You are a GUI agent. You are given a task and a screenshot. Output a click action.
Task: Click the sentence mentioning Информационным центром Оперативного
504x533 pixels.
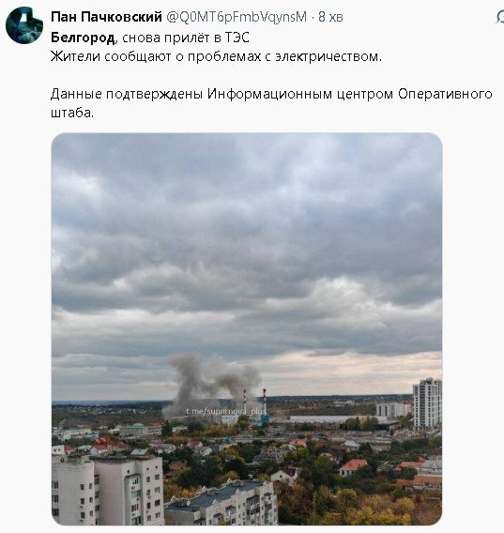pyautogui.click(x=271, y=94)
